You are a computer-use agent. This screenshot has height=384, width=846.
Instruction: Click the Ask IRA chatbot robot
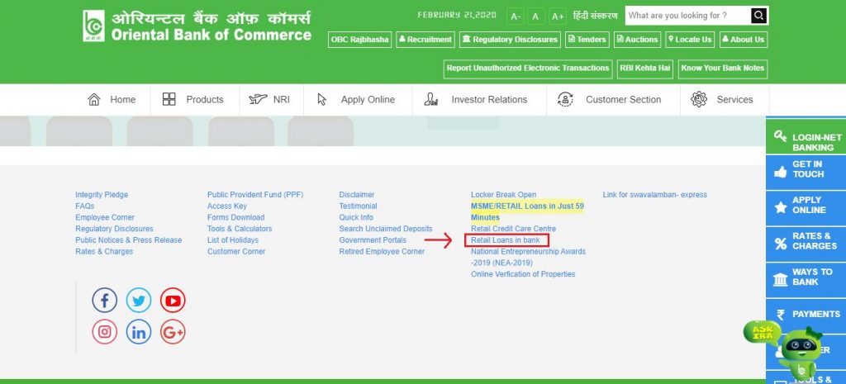[x=801, y=352]
